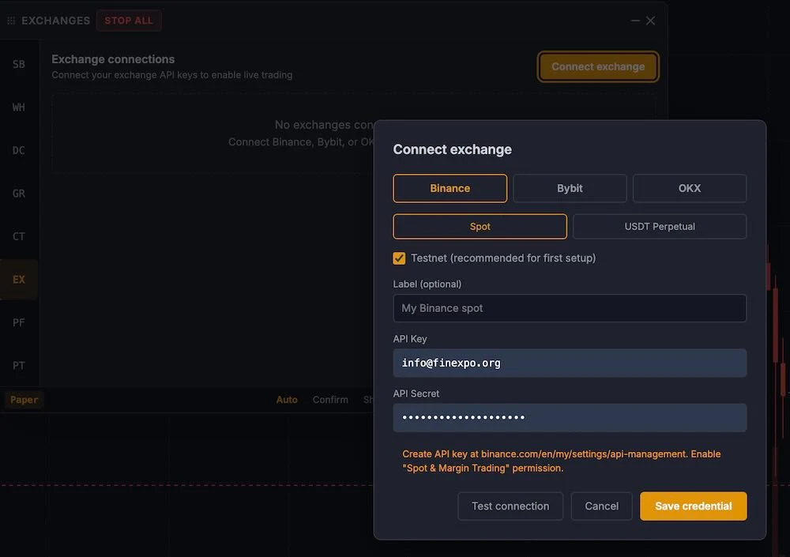Select the Confirm mode option
Screen dimensions: 790x557
[x=330, y=400]
